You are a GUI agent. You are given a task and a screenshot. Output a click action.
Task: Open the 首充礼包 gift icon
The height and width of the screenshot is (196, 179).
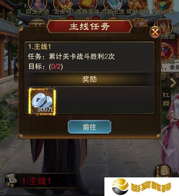pyautogui.click(x=163, y=7)
